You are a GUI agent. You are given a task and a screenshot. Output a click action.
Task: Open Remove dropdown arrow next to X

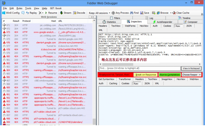(x=43, y=13)
